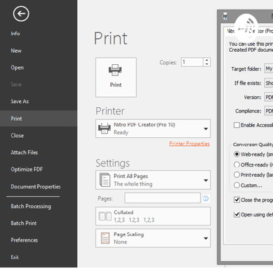This screenshot has height=273, width=273.
Task: Expand the Nitro PDF Creator printer dropdown
Action: 153,128
